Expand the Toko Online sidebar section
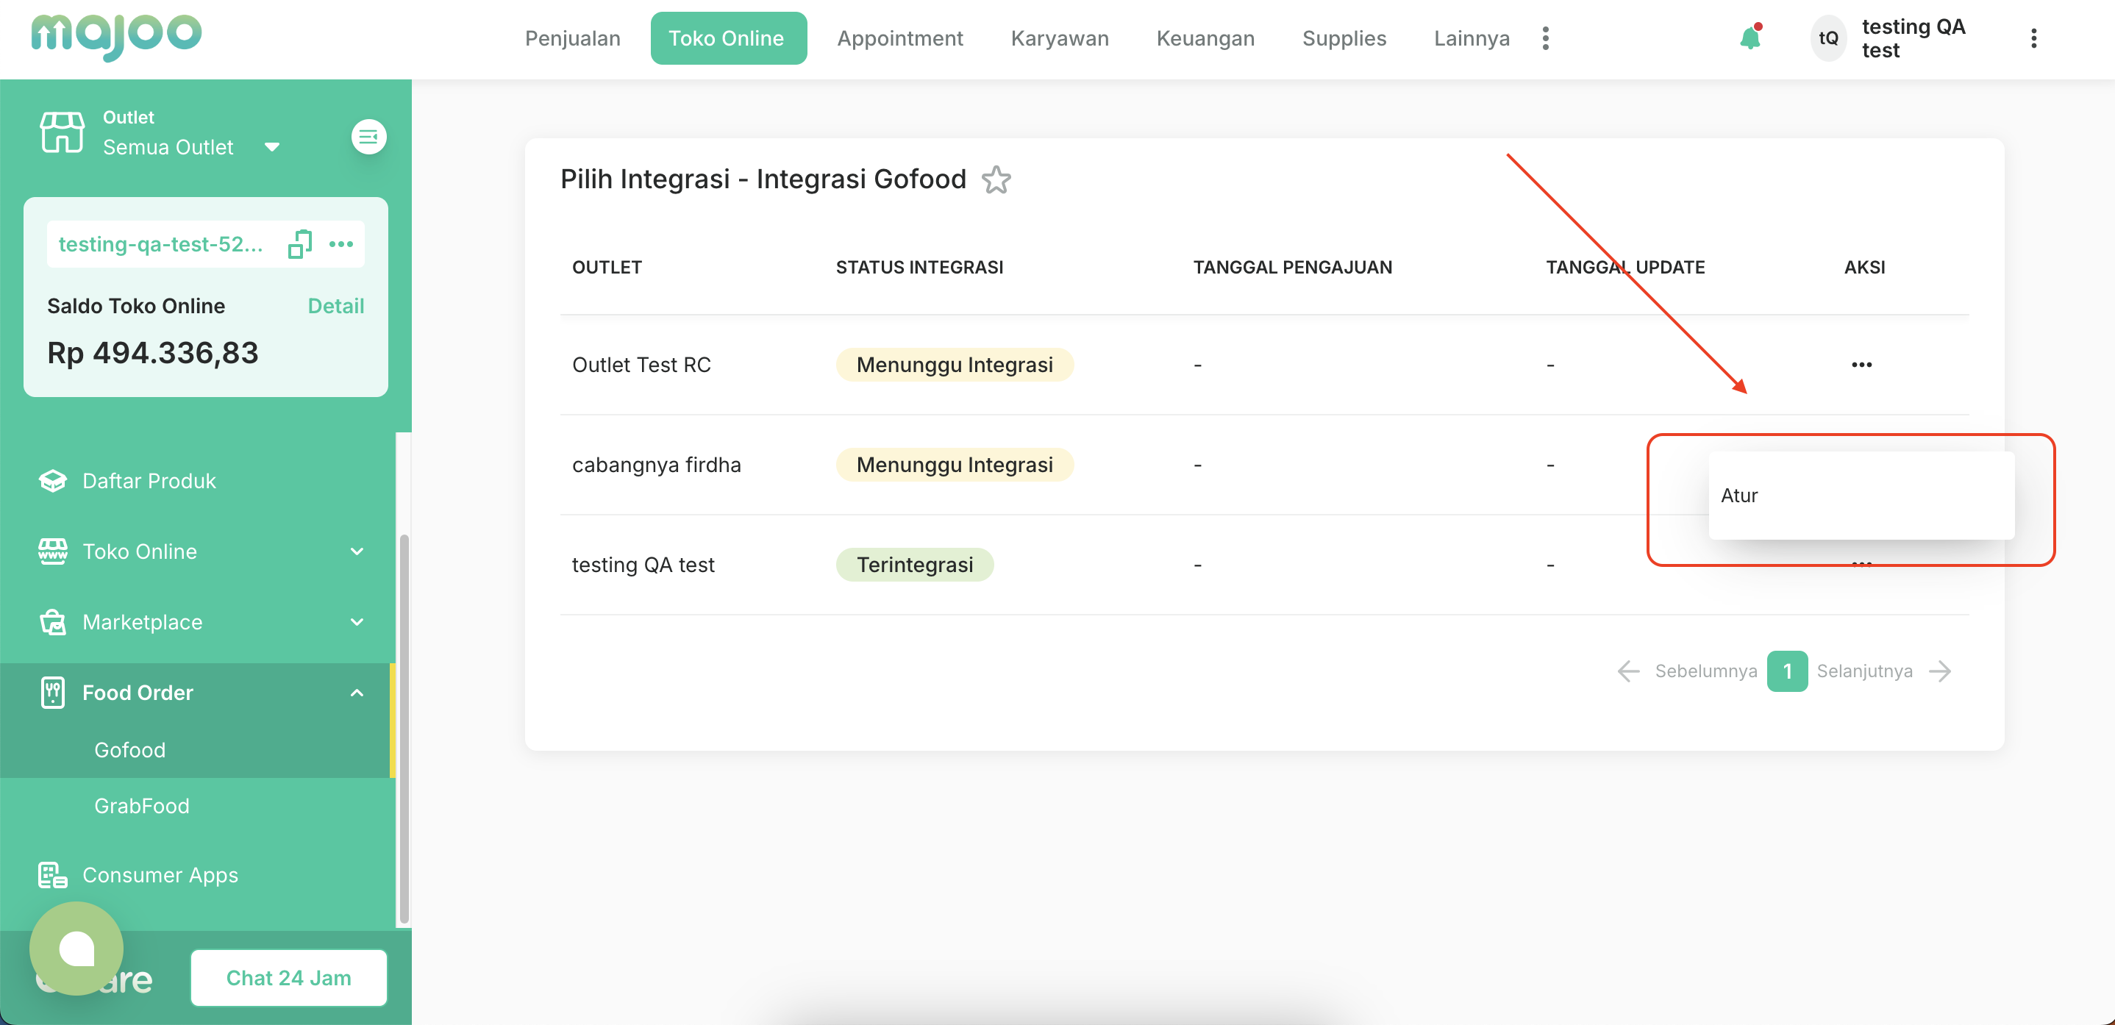 pos(357,551)
